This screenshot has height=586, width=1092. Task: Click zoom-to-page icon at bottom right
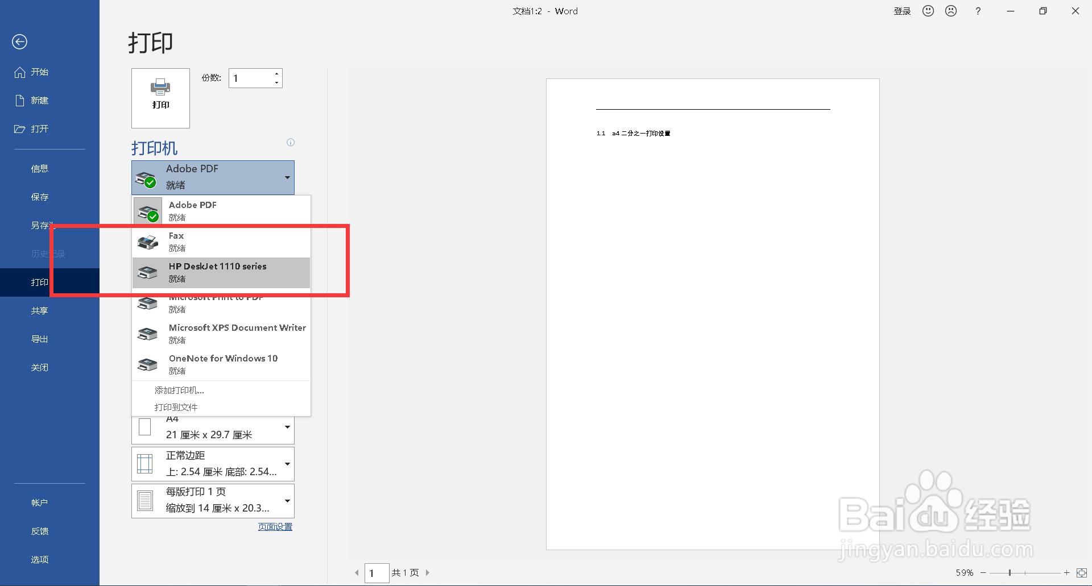(x=1082, y=573)
